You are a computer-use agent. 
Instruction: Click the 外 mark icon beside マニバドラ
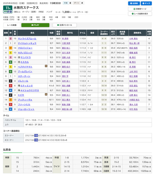pyautogui.click(x=19, y=57)
